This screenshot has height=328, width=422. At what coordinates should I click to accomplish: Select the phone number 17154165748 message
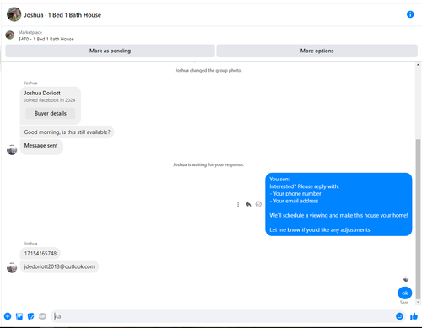click(41, 254)
